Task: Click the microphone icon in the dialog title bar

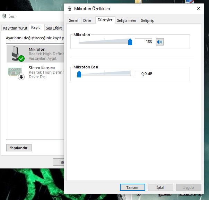Action: (x=69, y=8)
